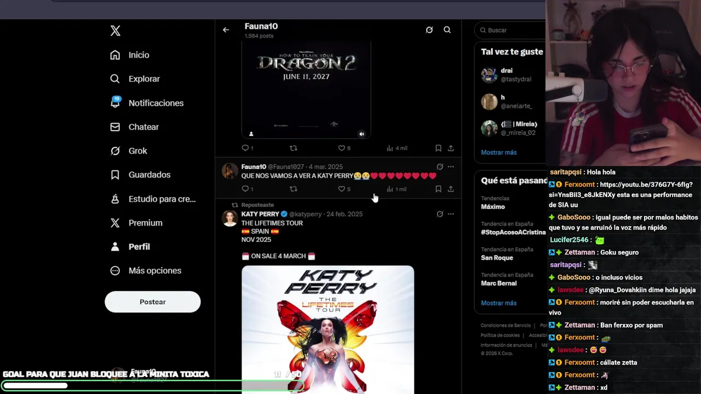Open the Dragon 2 video thumbnail
Image resolution: width=701 pixels, height=394 pixels.
306,89
